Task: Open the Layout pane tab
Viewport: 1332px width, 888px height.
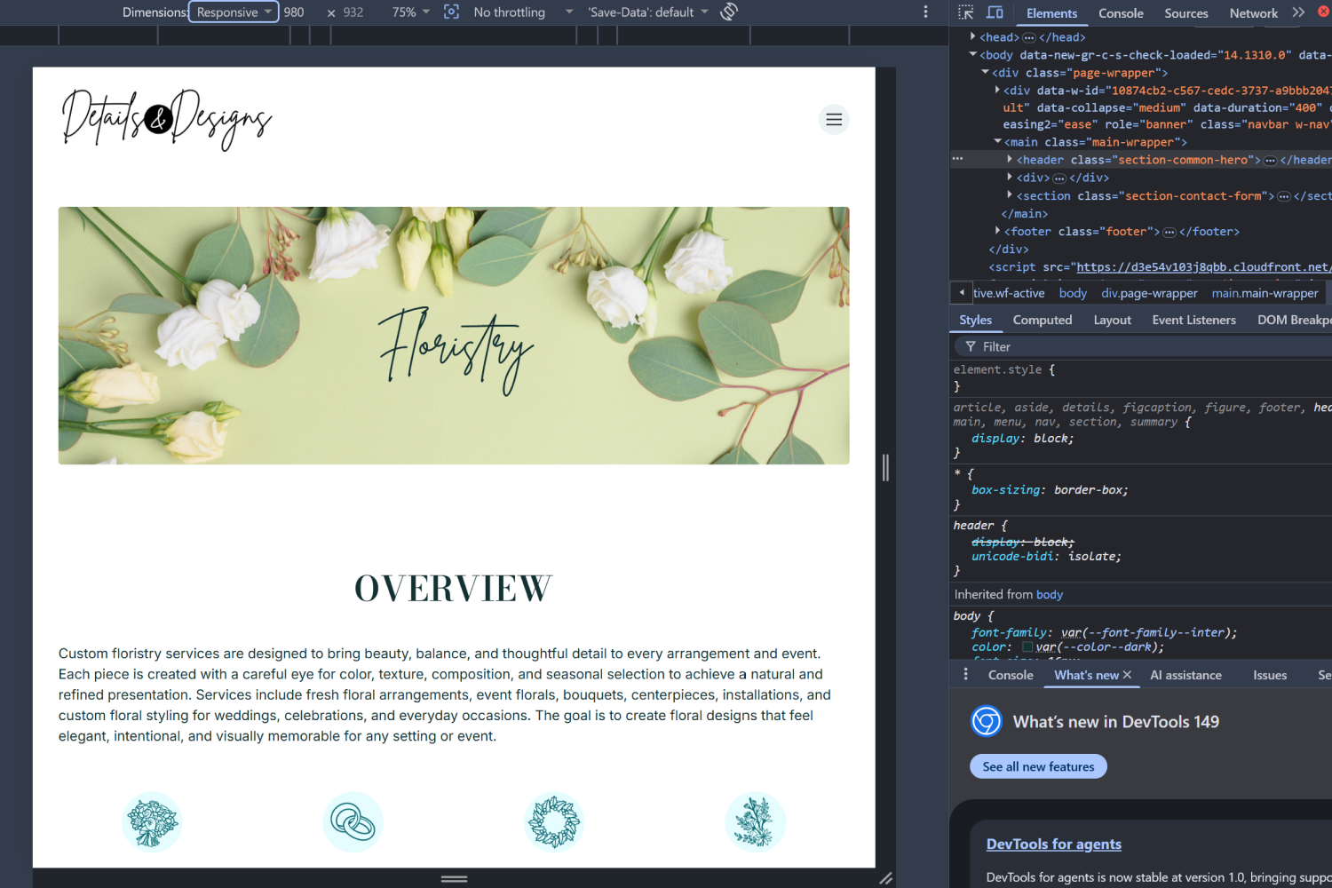Action: (x=1112, y=320)
